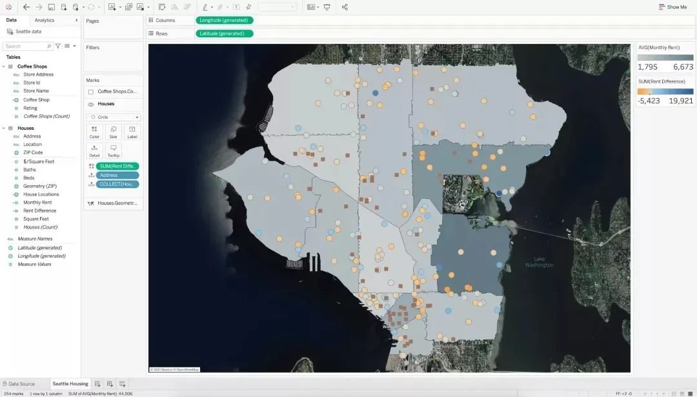Click the highlight pen icon
This screenshot has width=697, height=397.
pyautogui.click(x=205, y=7)
